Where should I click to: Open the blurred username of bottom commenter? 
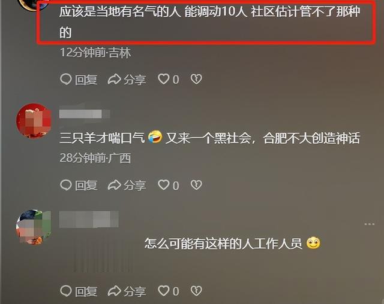[x=89, y=219]
